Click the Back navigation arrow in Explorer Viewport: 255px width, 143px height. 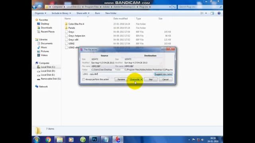coord(34,7)
